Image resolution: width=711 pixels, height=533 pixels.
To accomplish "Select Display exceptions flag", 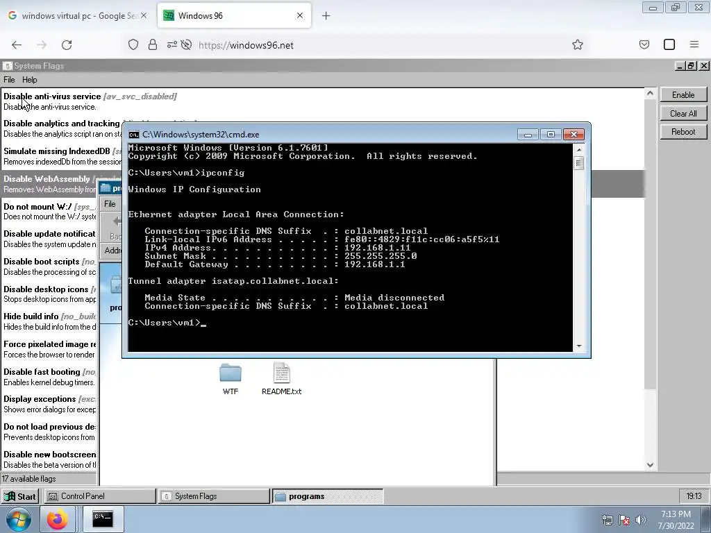I will point(50,404).
